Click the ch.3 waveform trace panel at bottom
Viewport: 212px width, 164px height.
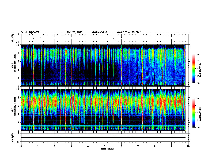(x=105, y=137)
